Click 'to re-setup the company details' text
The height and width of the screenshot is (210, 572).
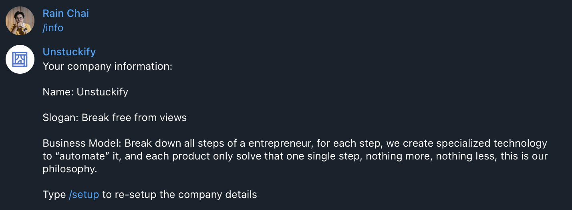[179, 195]
